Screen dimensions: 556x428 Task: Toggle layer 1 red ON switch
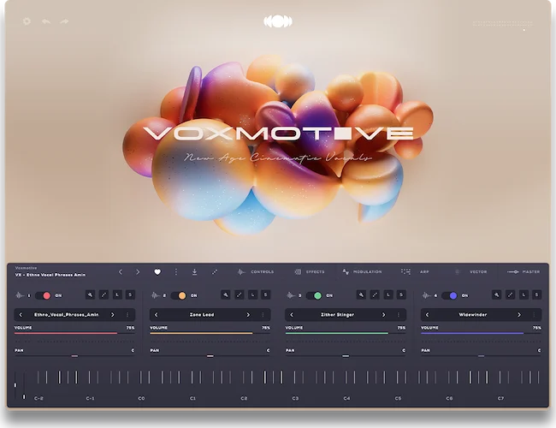tap(44, 295)
